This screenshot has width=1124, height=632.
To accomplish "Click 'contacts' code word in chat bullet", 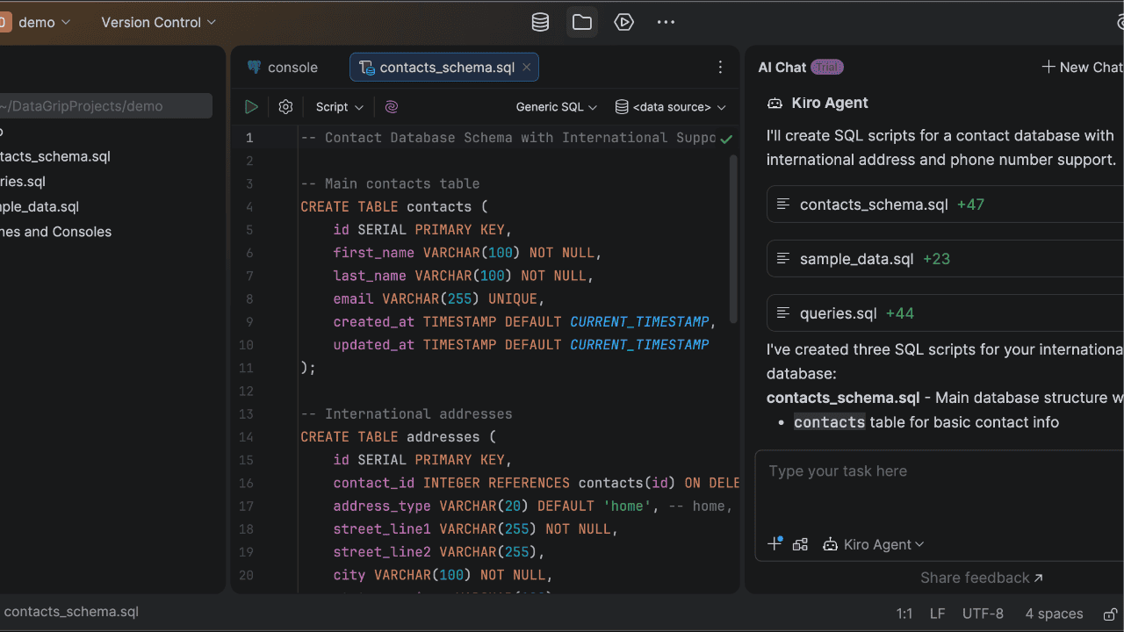I will [830, 422].
